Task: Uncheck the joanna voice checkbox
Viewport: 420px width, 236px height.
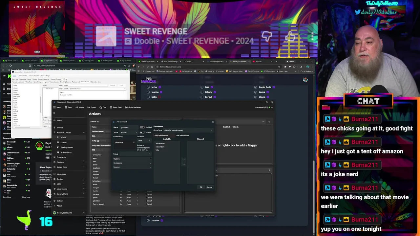Action: [161, 92]
